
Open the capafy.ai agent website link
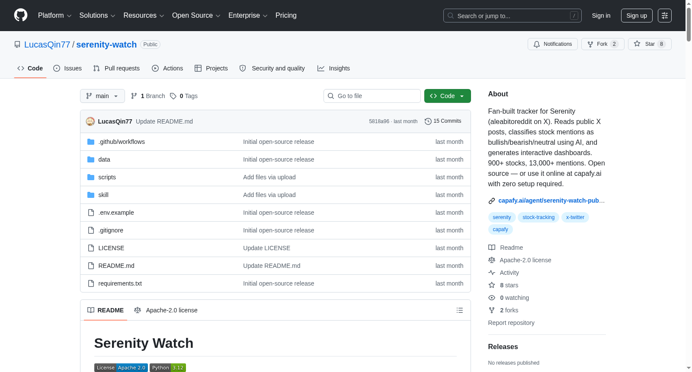(551, 200)
